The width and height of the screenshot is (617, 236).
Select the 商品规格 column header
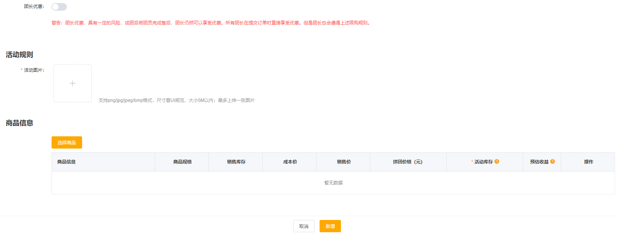tap(182, 162)
